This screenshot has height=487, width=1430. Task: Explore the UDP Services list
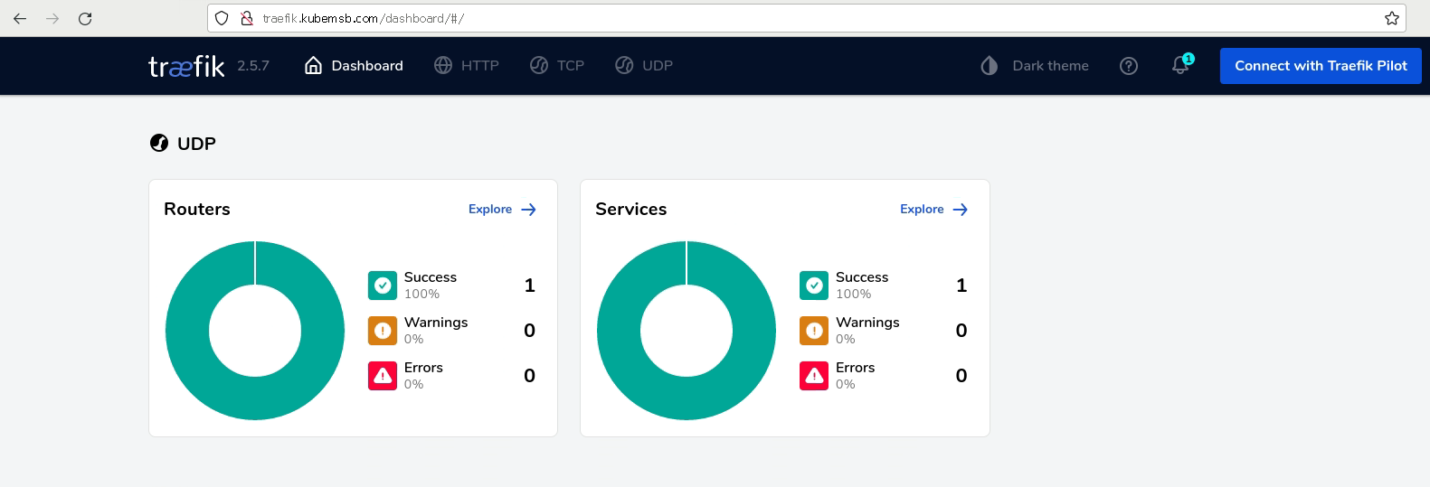[x=933, y=210]
